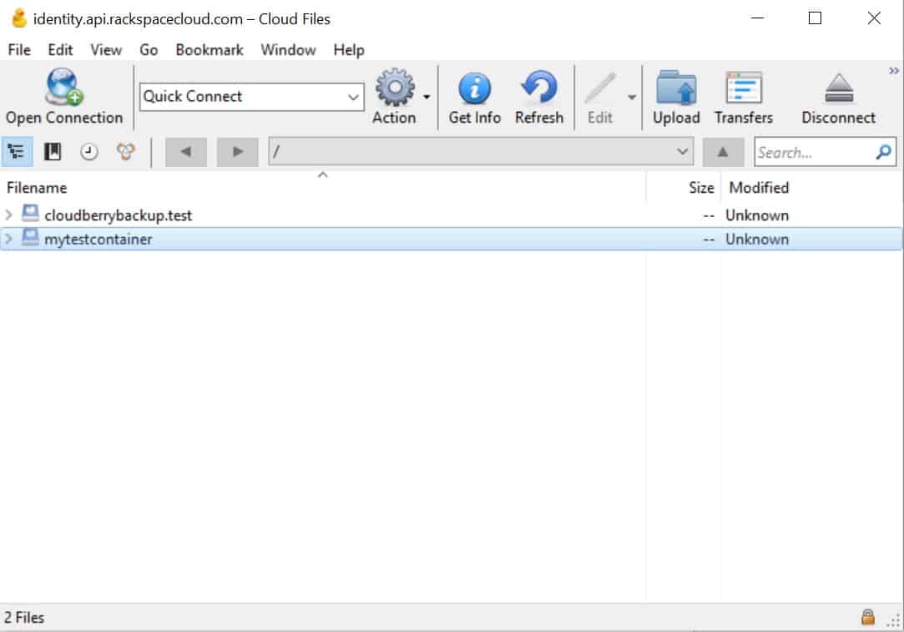Show connection history view
The height and width of the screenshot is (632, 904).
click(88, 152)
